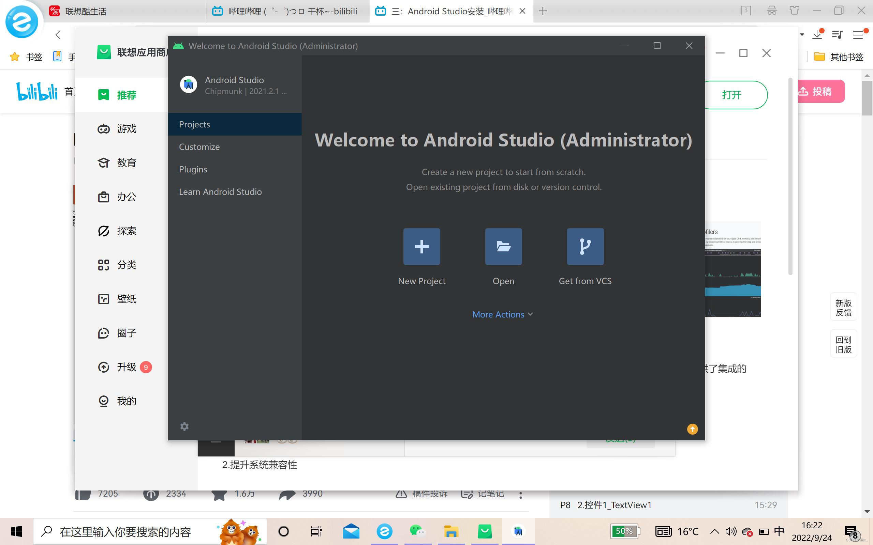
Task: Click the green 打开 button in app store
Action: [x=735, y=95]
